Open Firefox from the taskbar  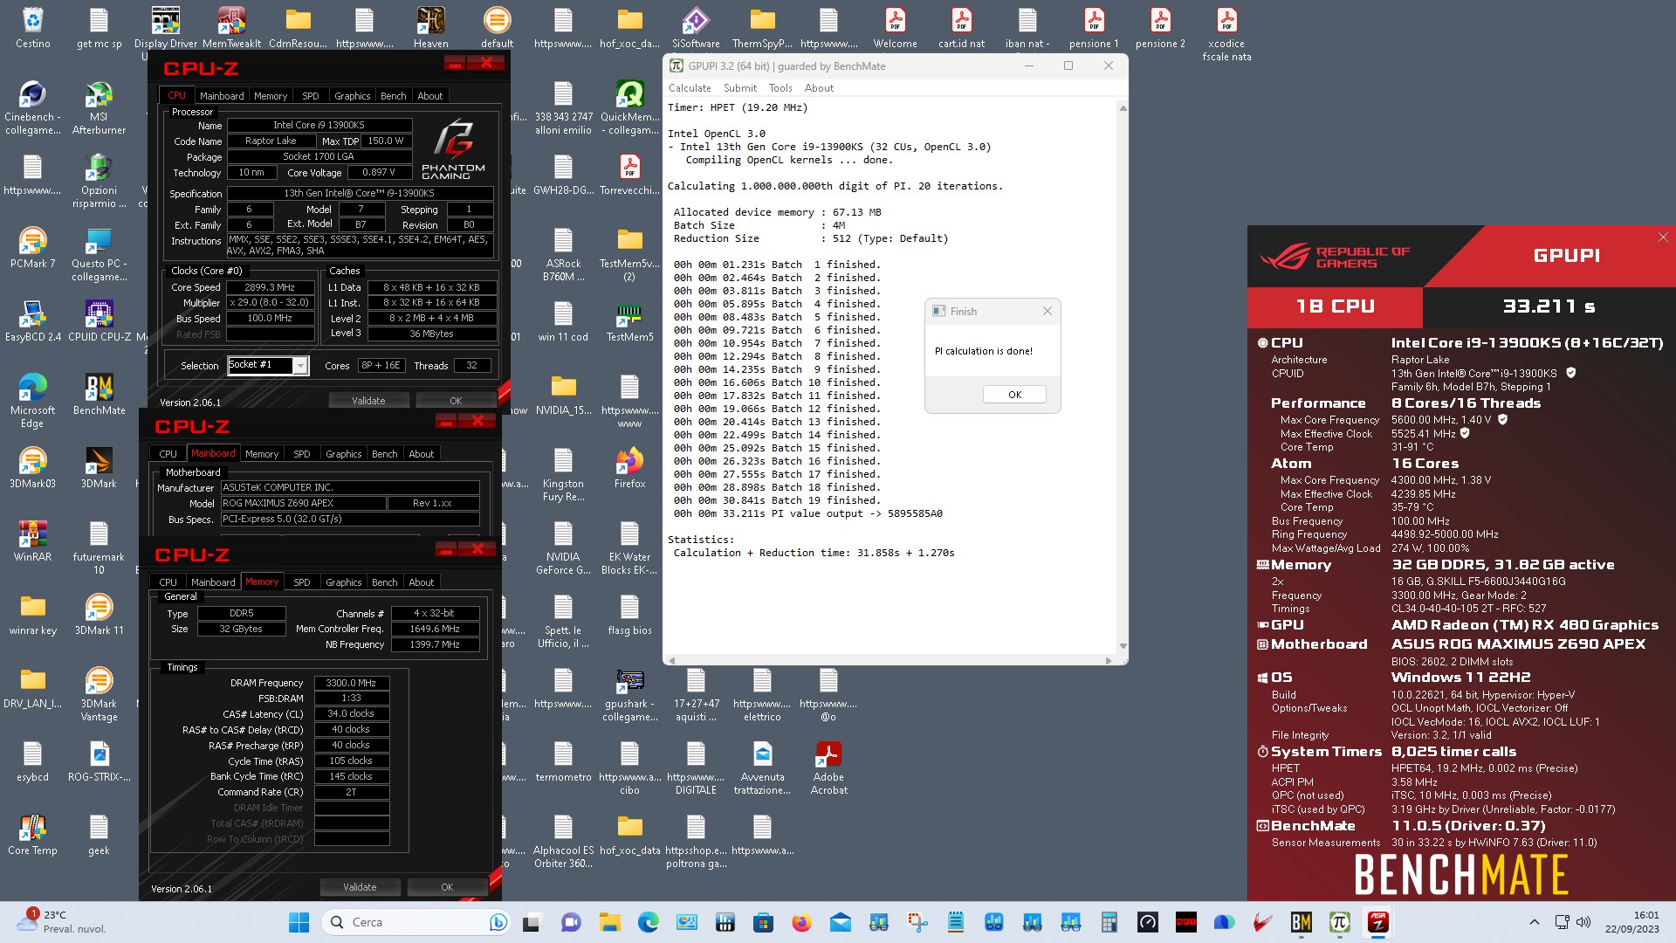[x=801, y=922]
